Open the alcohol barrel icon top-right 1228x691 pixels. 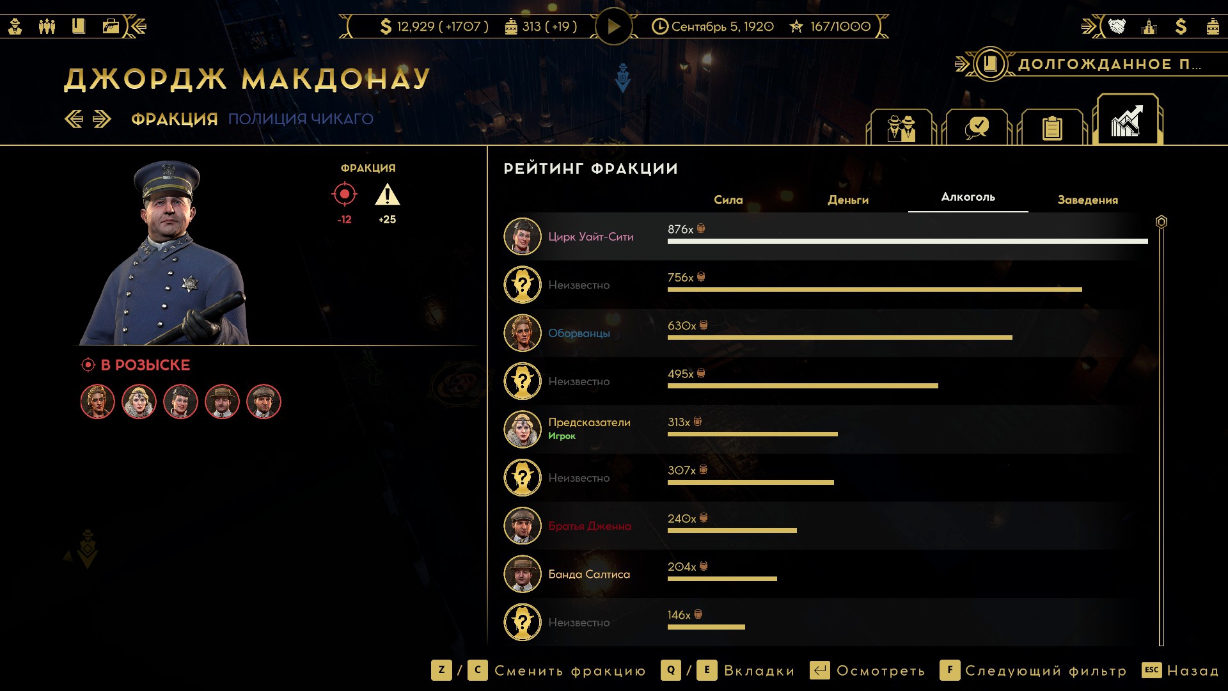point(1213,26)
